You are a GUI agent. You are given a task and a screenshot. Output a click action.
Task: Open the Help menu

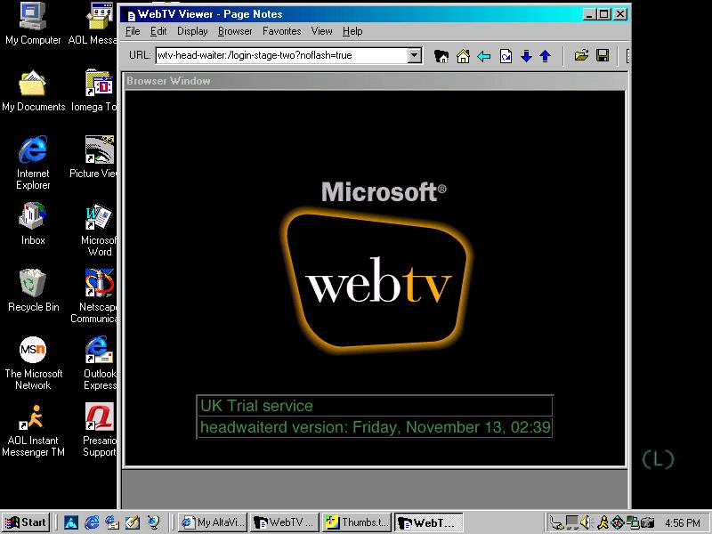point(352,31)
